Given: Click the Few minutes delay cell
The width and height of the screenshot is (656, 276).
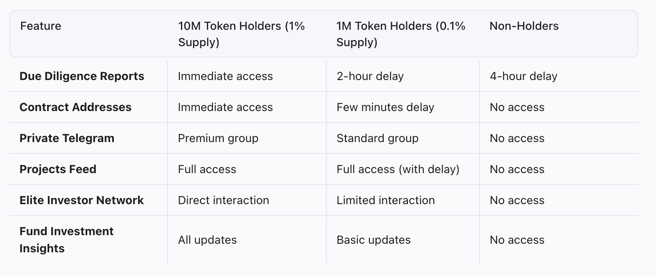Looking at the screenshot, I should [385, 107].
